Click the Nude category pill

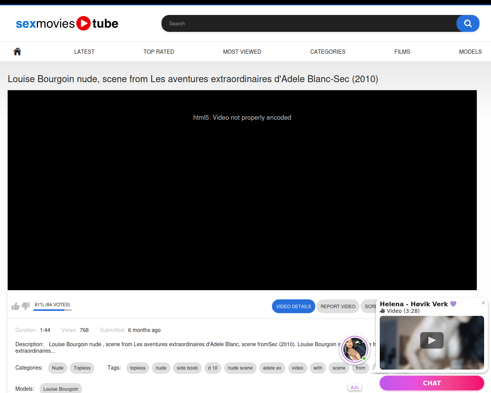tap(58, 368)
